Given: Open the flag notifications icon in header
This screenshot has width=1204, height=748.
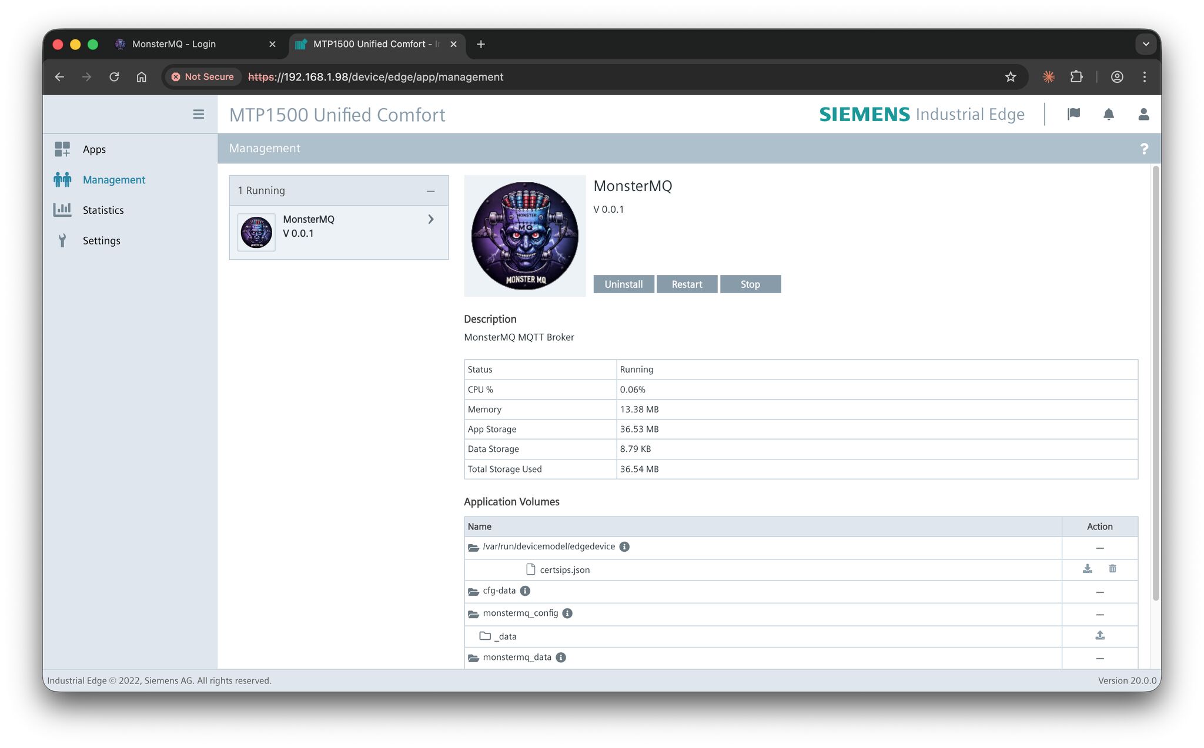Looking at the screenshot, I should pyautogui.click(x=1073, y=114).
